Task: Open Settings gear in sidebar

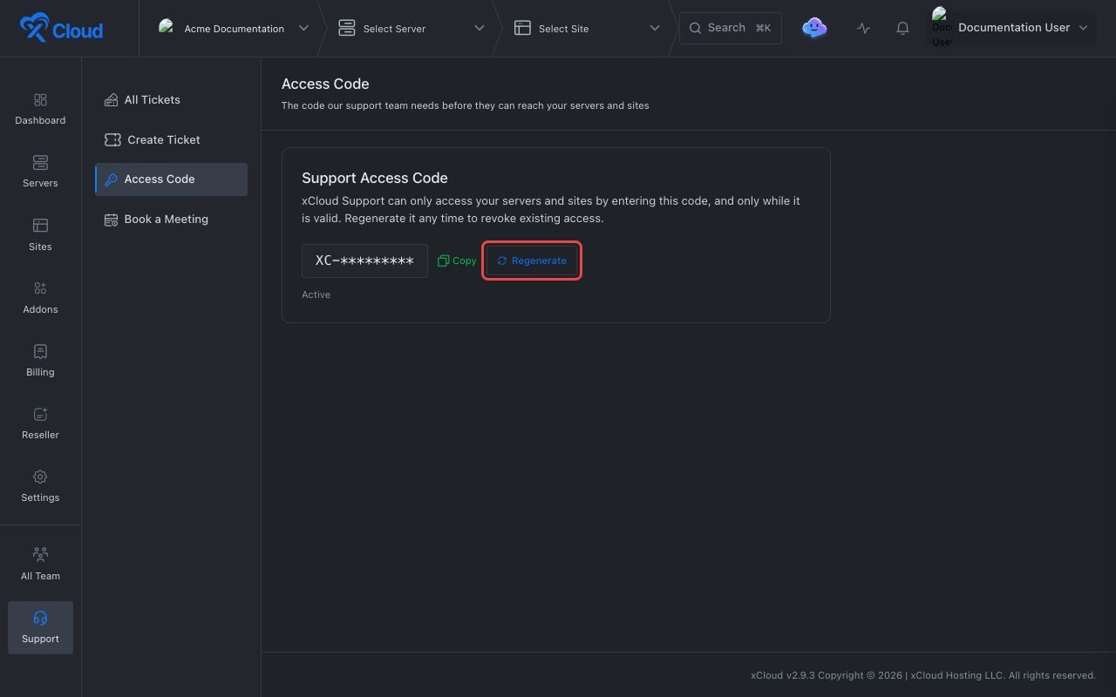Action: (40, 477)
